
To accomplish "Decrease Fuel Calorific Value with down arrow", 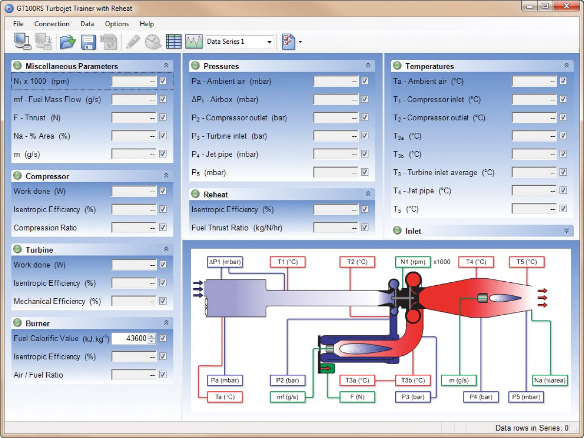I will (x=152, y=341).
